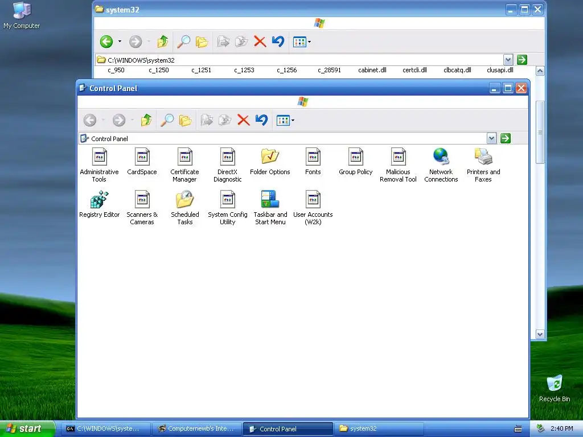Click Up folder button in system32 toolbar
This screenshot has height=437, width=583.
(x=162, y=42)
